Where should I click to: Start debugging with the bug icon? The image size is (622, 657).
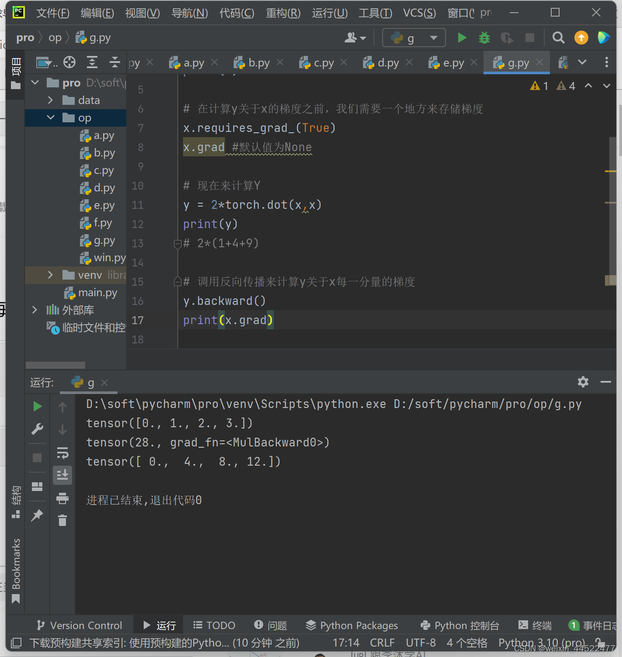pyautogui.click(x=484, y=38)
